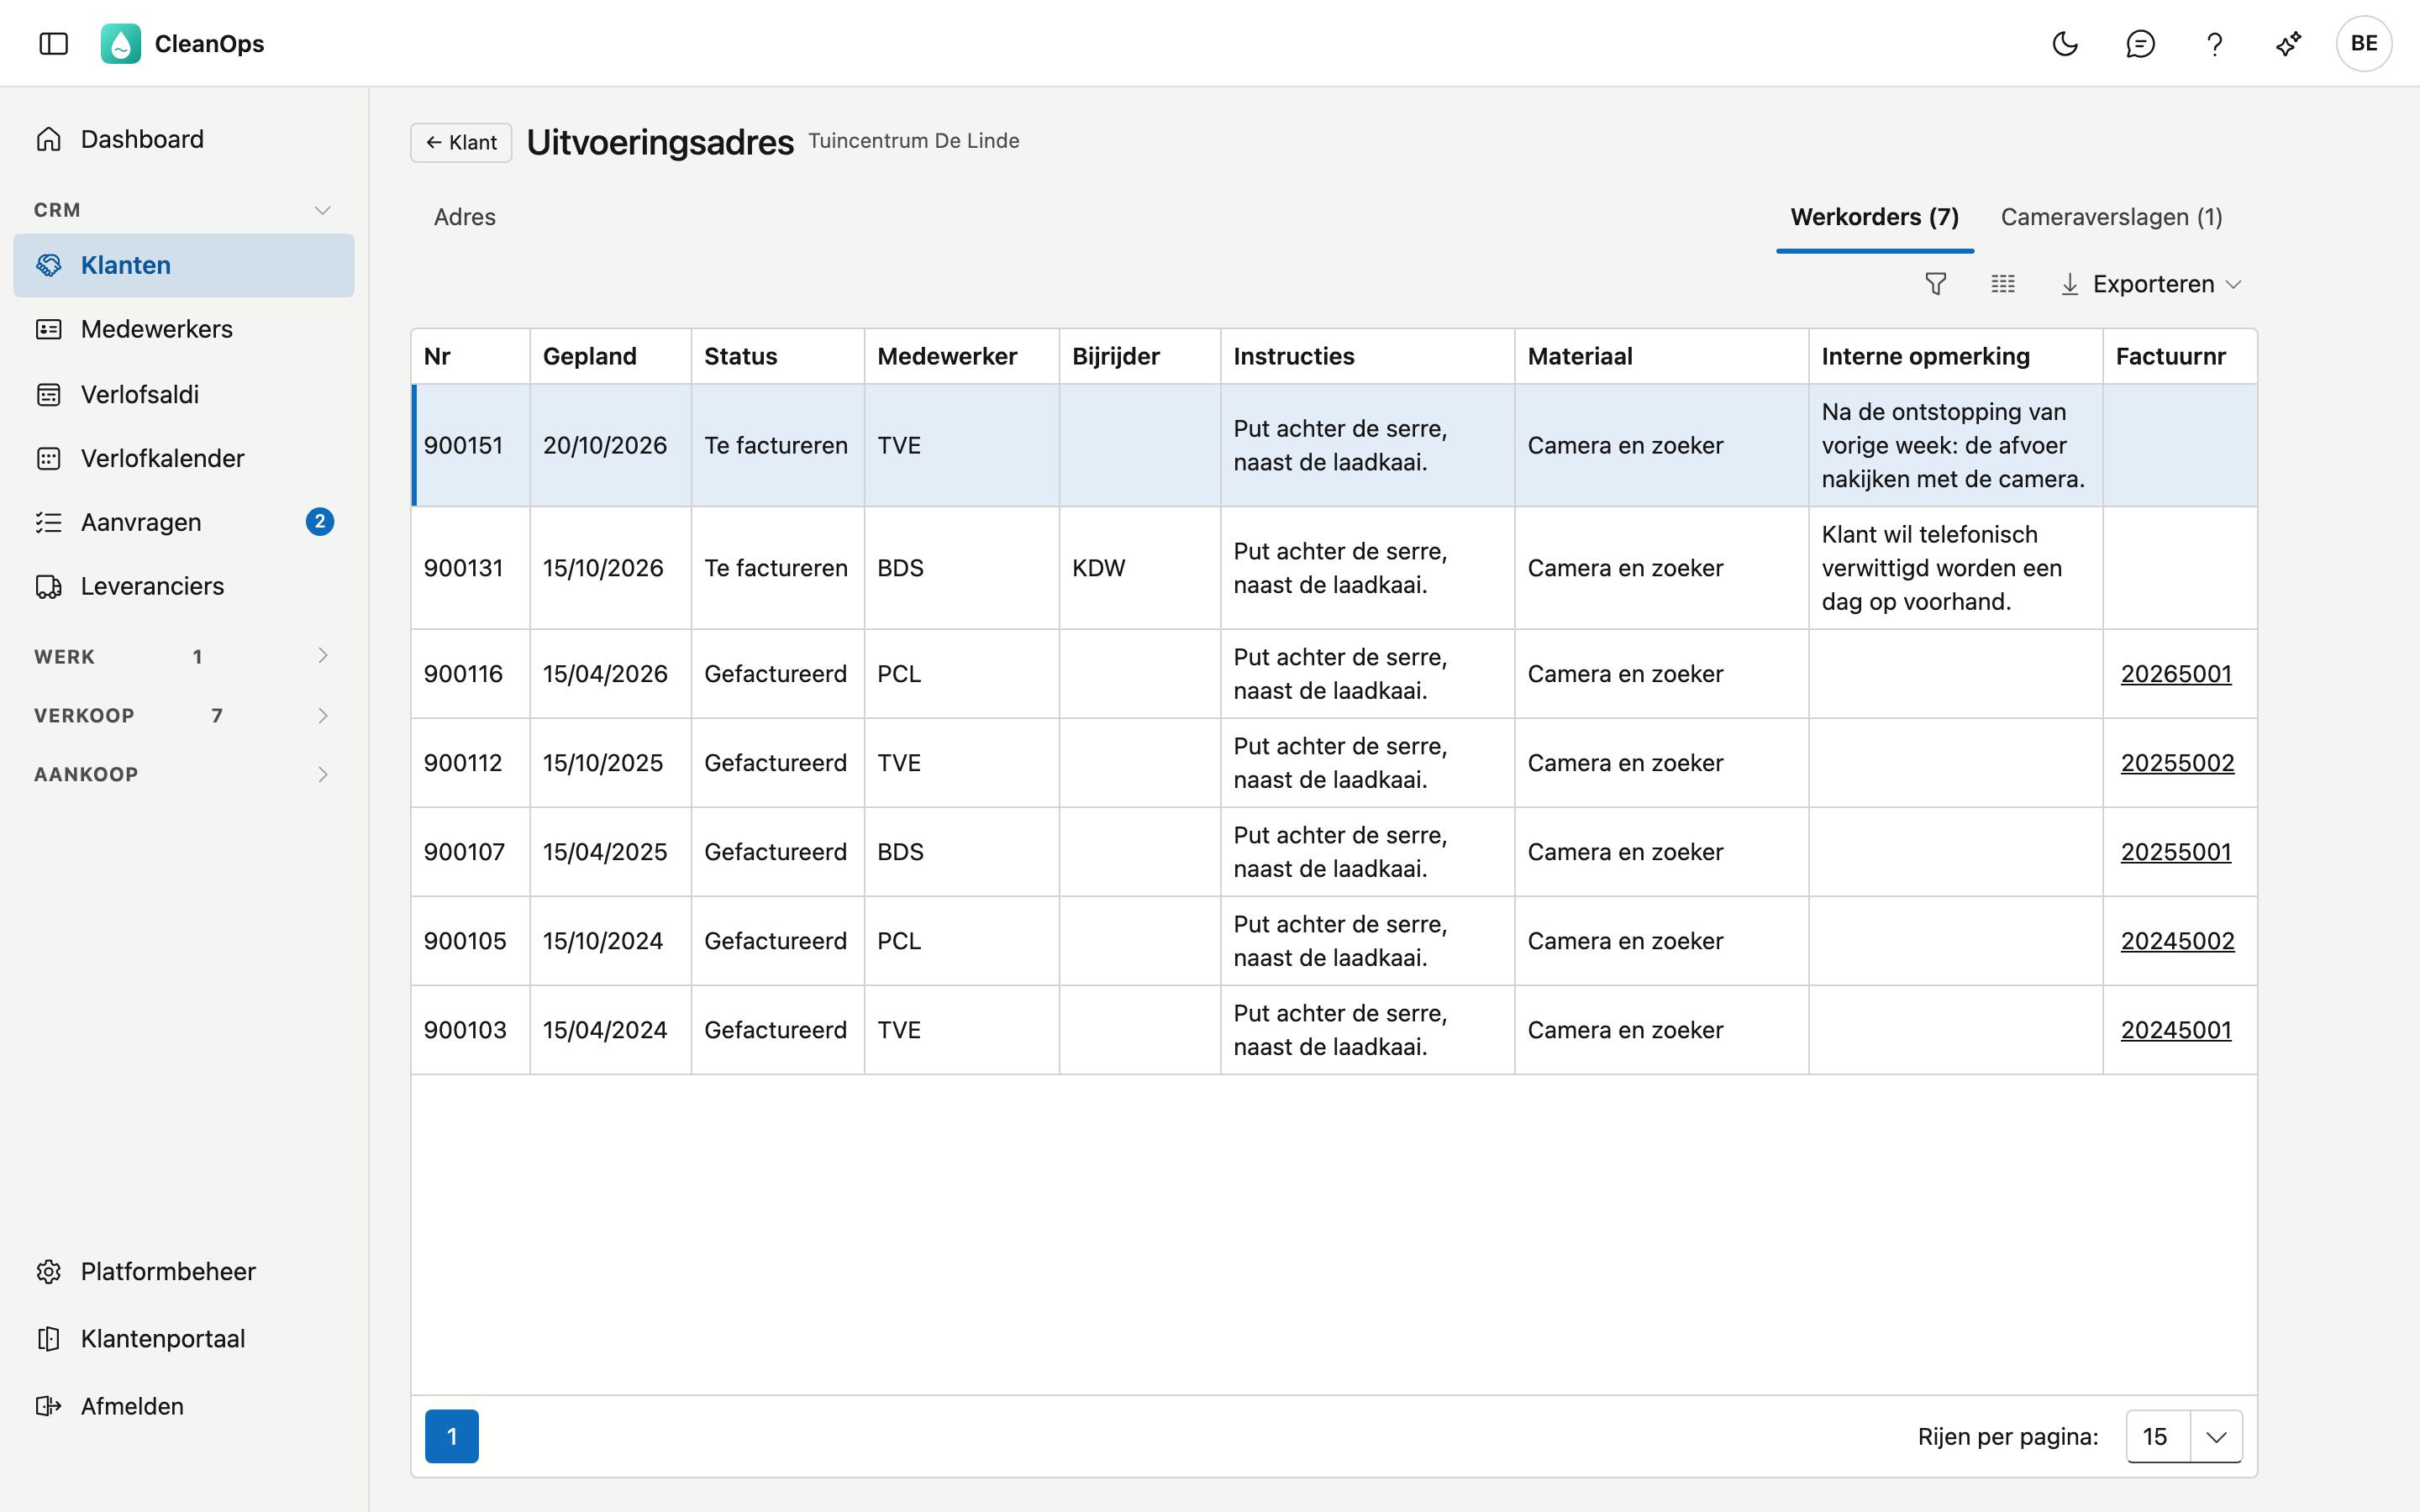Expand the AANKOOP section
This screenshot has width=2420, height=1512.
pyautogui.click(x=184, y=774)
